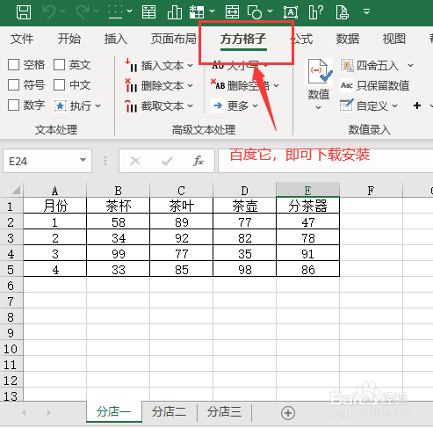Click the cell containing 月份
Viewport: 433px width, 428px height.
(55, 206)
